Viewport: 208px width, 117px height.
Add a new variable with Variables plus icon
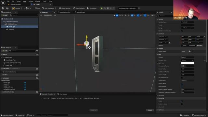click(x=37, y=78)
